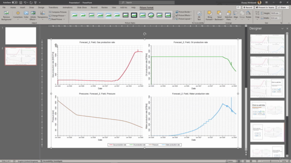291x163 pixels.
Task: Click Send Backward icon
Action: pyautogui.click(x=219, y=13)
